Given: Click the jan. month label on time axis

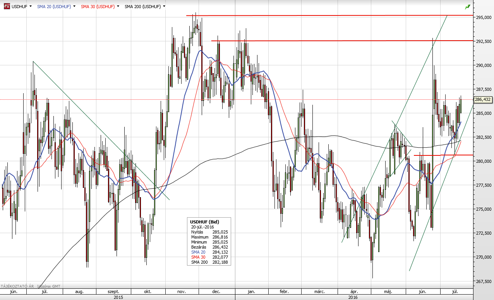Looking at the screenshot, I should (251, 291).
